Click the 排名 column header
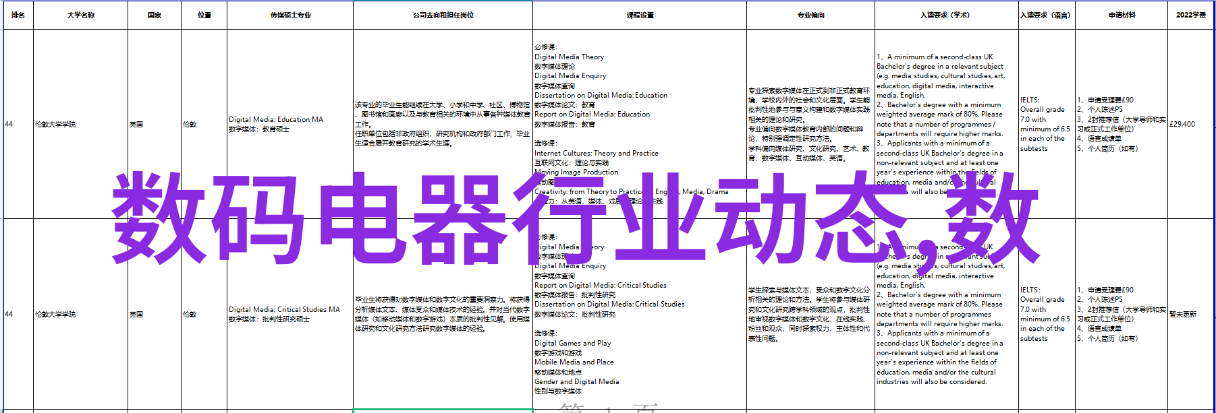The image size is (1216, 413). tap(18, 15)
